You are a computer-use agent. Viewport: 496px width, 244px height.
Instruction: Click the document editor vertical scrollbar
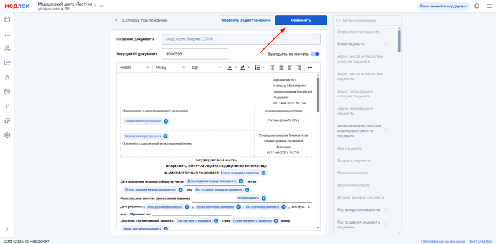point(318,94)
